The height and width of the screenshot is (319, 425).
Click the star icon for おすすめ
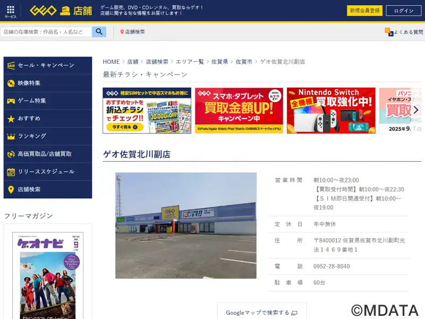pos(11,119)
